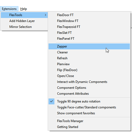Activate Interact with Dynamic Components
The width and height of the screenshot is (132, 132).
pos(89,82)
